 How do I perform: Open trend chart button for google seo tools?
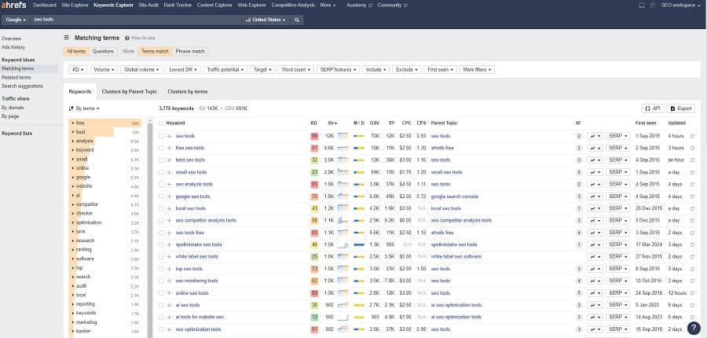coord(595,197)
